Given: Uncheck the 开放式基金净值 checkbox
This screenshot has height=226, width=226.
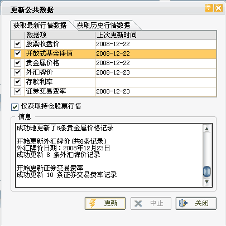Looking at the screenshot, I should pyautogui.click(x=17, y=53).
